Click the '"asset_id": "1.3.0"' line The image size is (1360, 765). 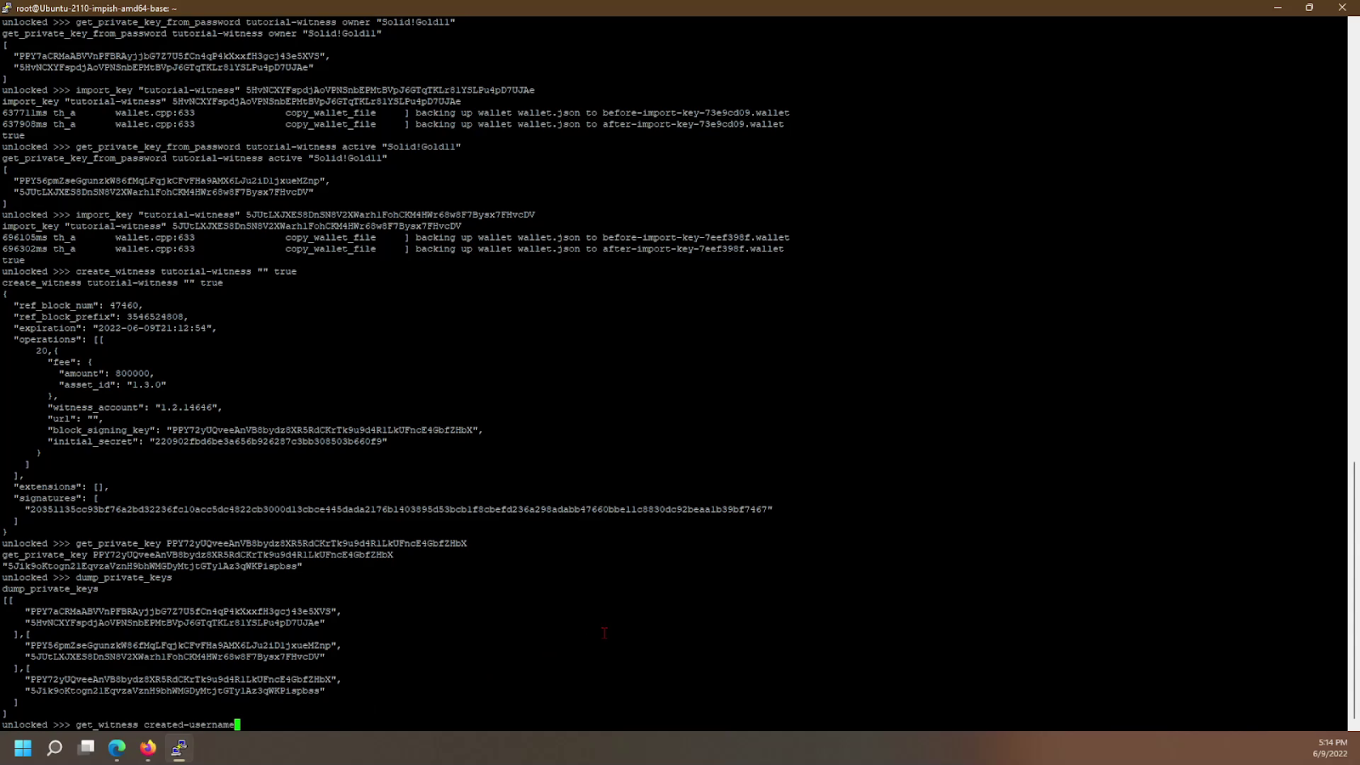(113, 385)
